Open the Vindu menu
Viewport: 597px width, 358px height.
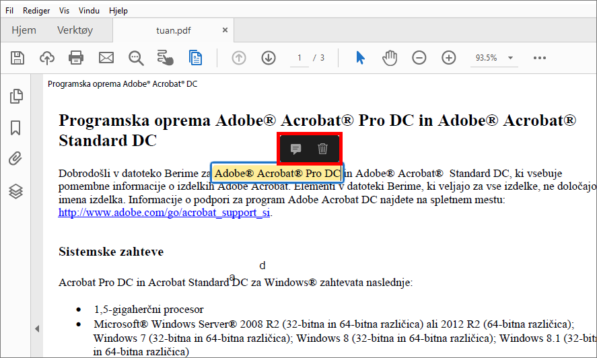pyautogui.click(x=89, y=11)
